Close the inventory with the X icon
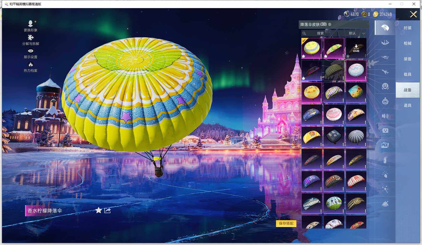This screenshot has height=245, width=422. point(413,14)
